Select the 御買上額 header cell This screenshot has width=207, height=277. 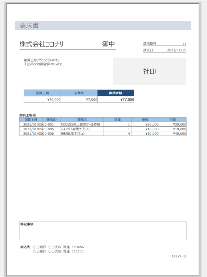click(42, 93)
